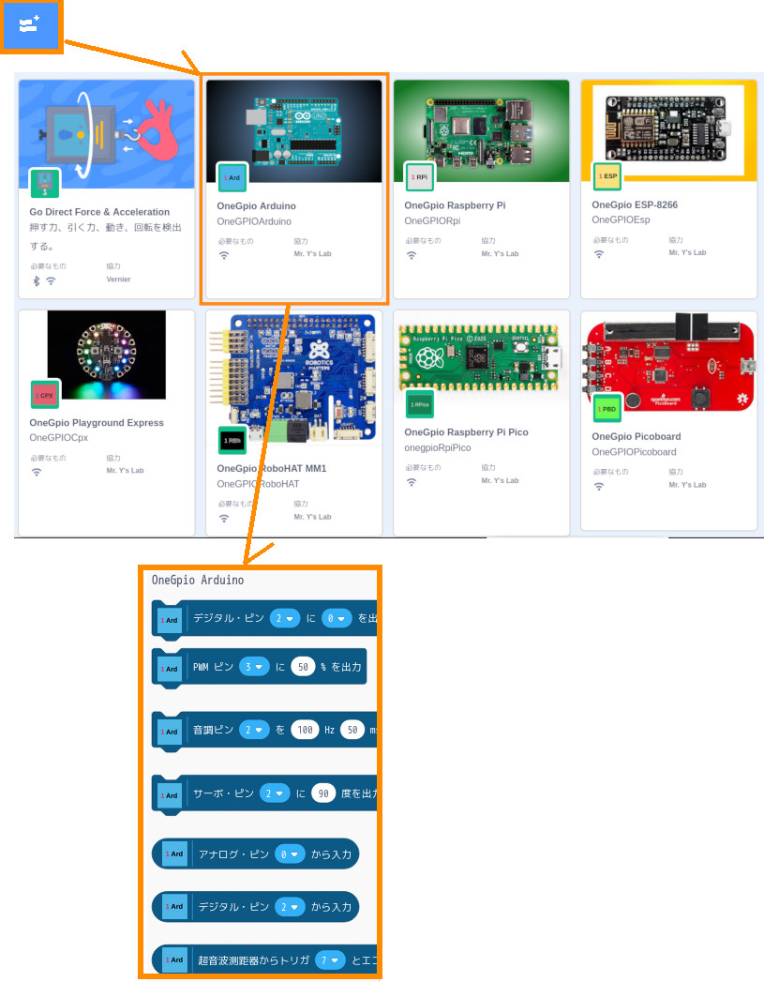The height and width of the screenshot is (982, 764).
Task: Click the "onegpioRpiPico" description text
Action: [438, 447]
